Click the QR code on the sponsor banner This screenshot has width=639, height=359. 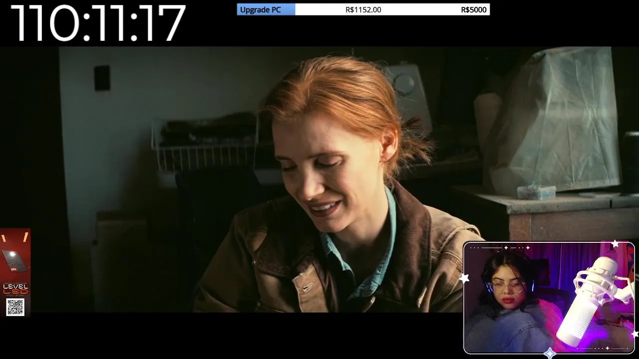(x=15, y=307)
